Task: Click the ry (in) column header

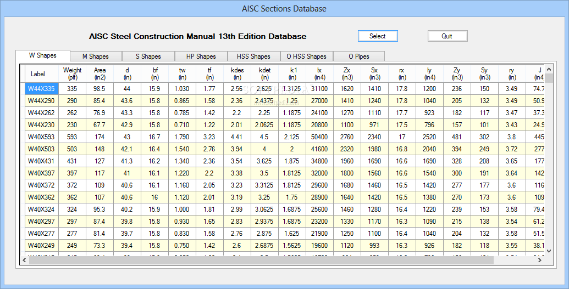Action: coord(512,74)
